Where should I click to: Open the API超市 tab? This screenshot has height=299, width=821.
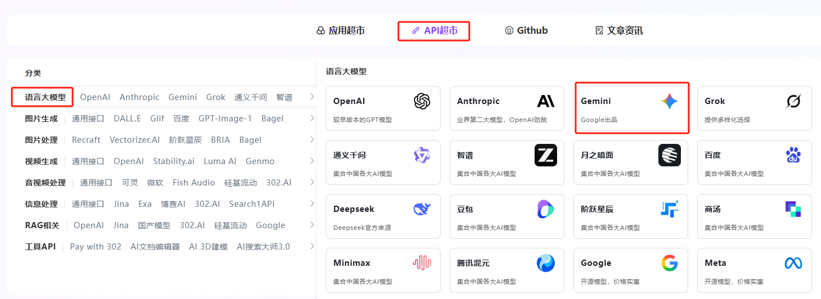click(x=434, y=30)
